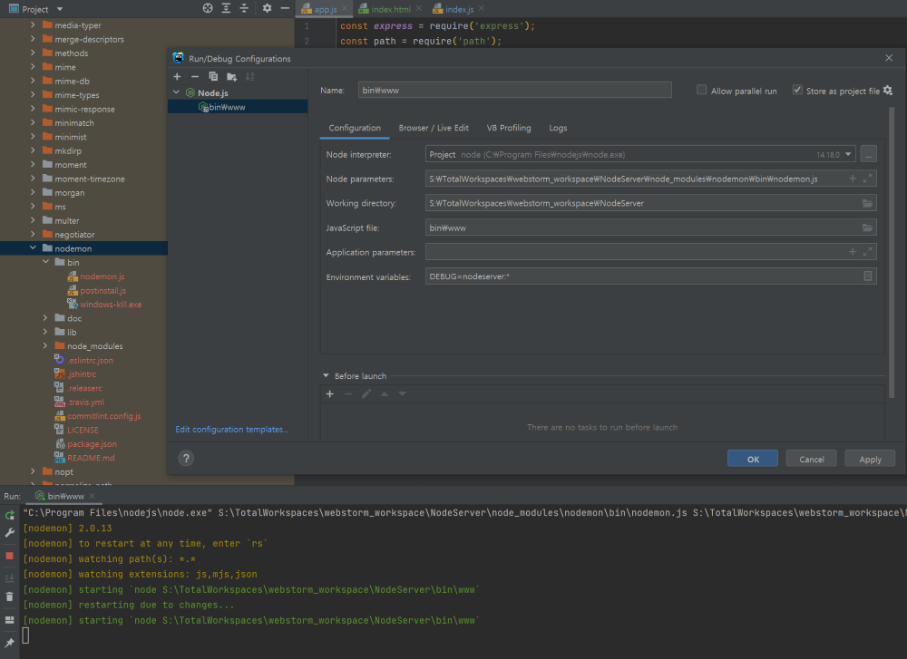
Task: Add a Before launch task
Action: pos(330,393)
